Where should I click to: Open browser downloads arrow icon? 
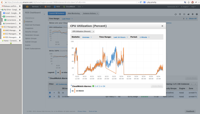coord(189,2)
